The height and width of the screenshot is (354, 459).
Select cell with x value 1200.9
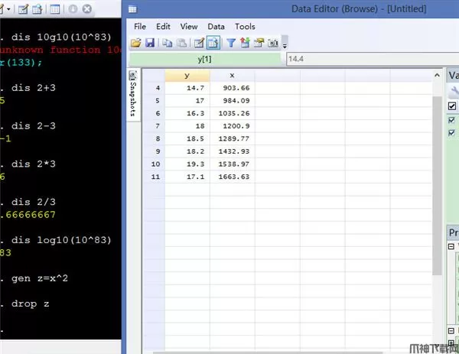tap(233, 126)
